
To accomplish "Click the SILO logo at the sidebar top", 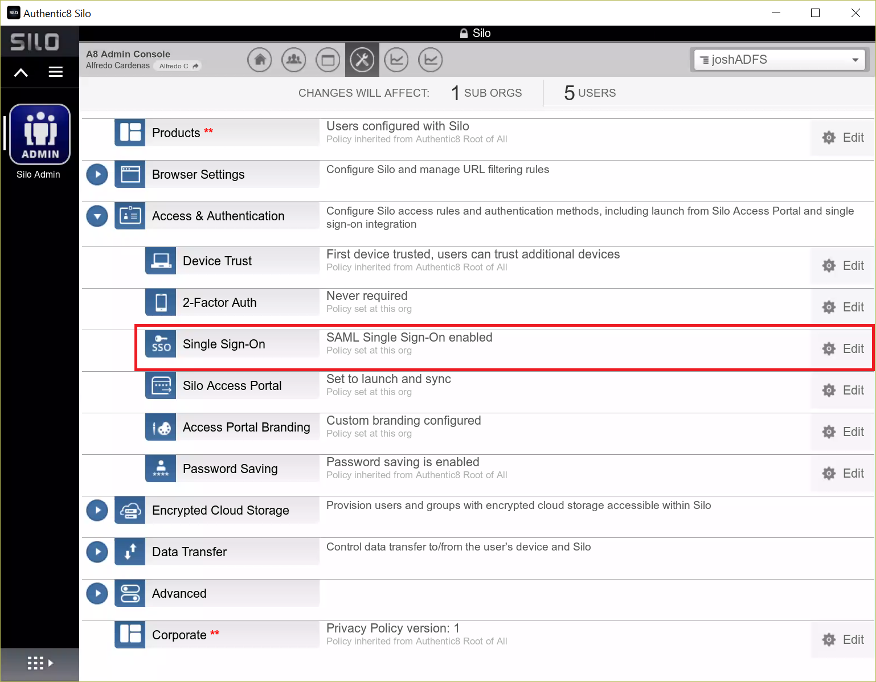I will click(x=35, y=42).
